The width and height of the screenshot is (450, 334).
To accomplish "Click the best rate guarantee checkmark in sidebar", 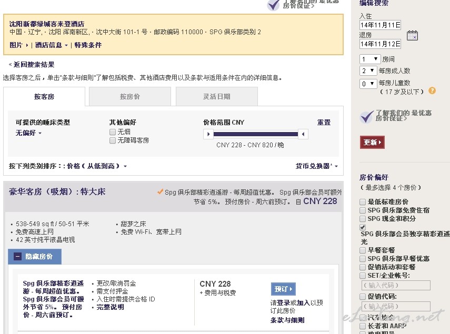I will coord(366,116).
